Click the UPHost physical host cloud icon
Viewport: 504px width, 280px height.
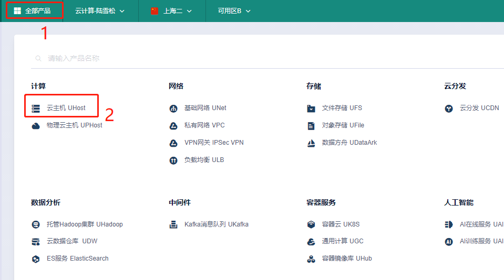click(x=36, y=126)
